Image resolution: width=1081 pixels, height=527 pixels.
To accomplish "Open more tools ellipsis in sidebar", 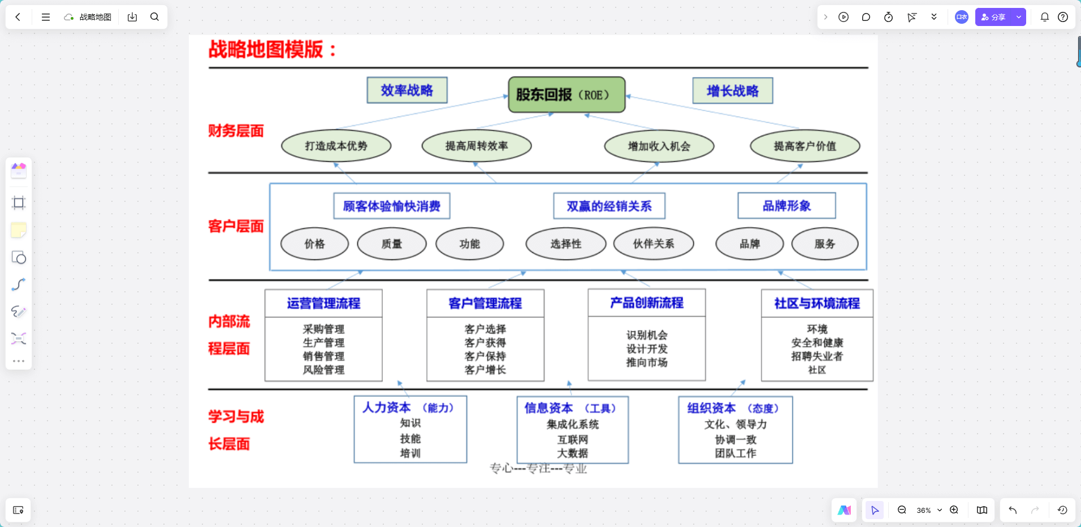I will 19,361.
